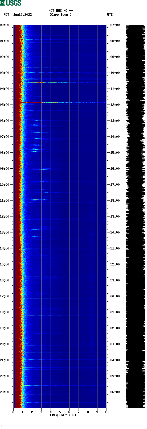The height and width of the screenshot is (429, 147).
Task: Click the '16:00' PDT time label
Action: click(5, 280)
